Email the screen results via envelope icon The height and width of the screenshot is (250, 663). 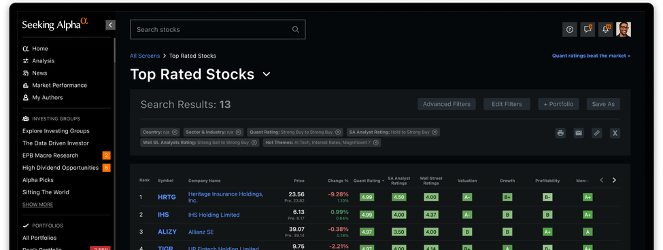point(579,133)
